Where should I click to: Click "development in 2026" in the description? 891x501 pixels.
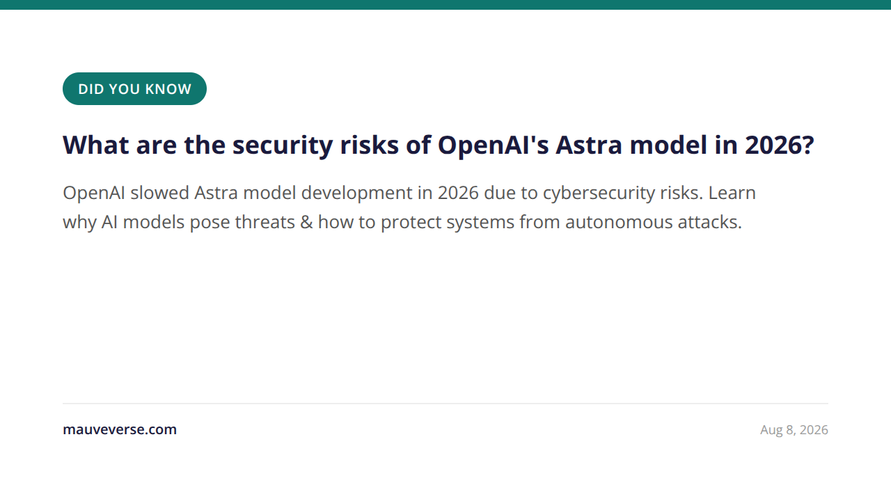click(x=361, y=193)
